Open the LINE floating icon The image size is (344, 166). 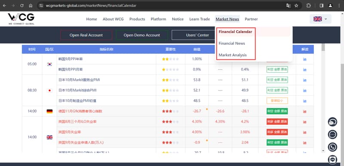point(332,160)
